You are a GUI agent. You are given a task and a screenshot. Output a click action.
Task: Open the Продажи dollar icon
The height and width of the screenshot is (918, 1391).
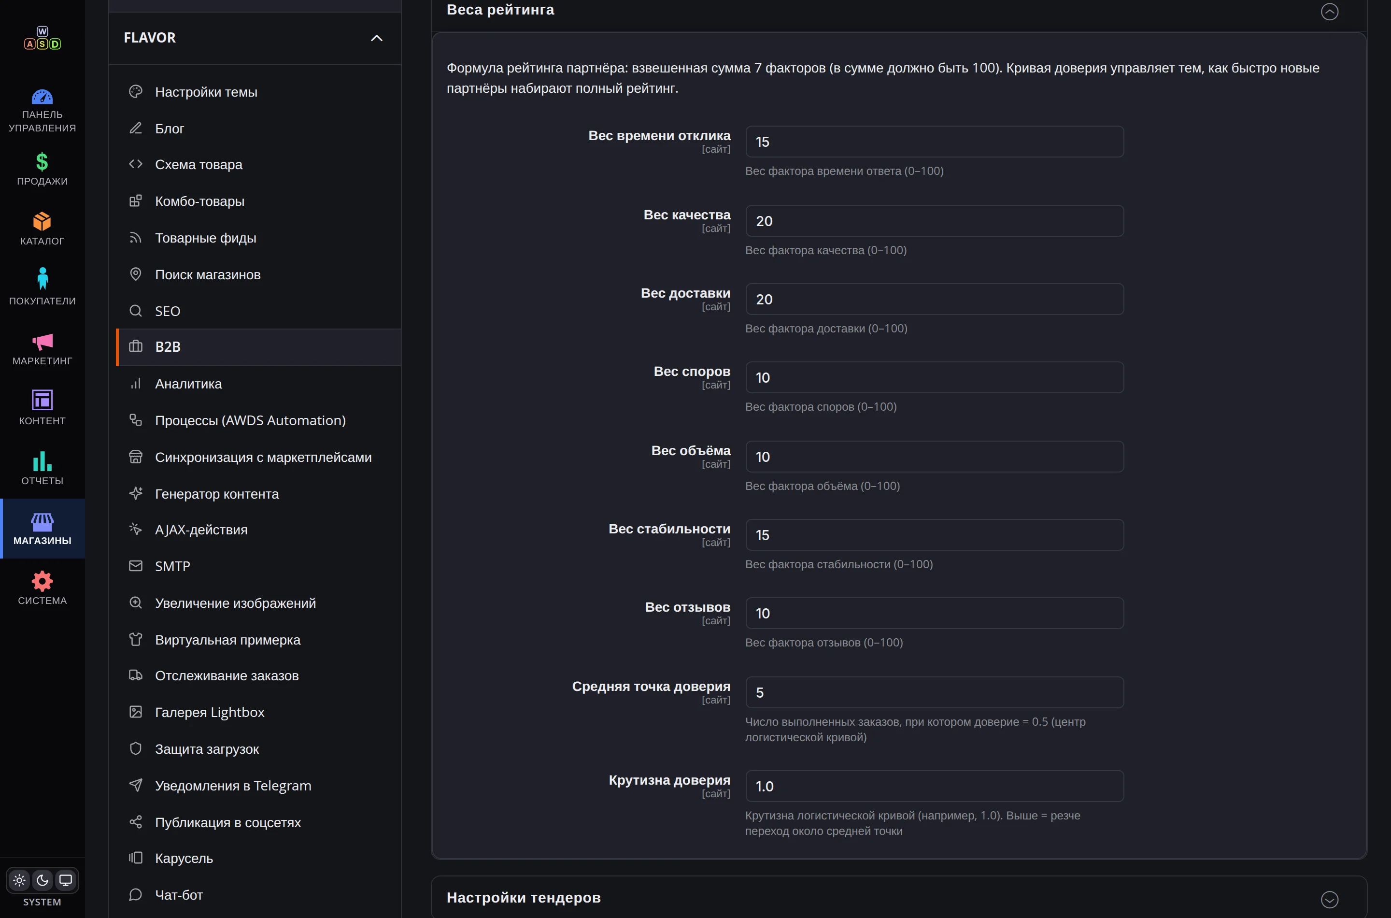point(42,161)
